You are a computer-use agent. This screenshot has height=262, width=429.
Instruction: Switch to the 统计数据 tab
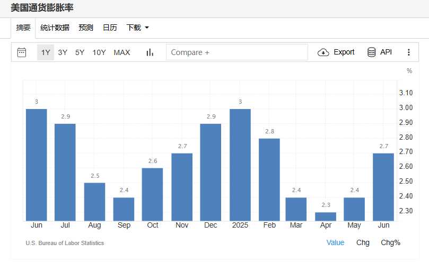[x=55, y=28]
